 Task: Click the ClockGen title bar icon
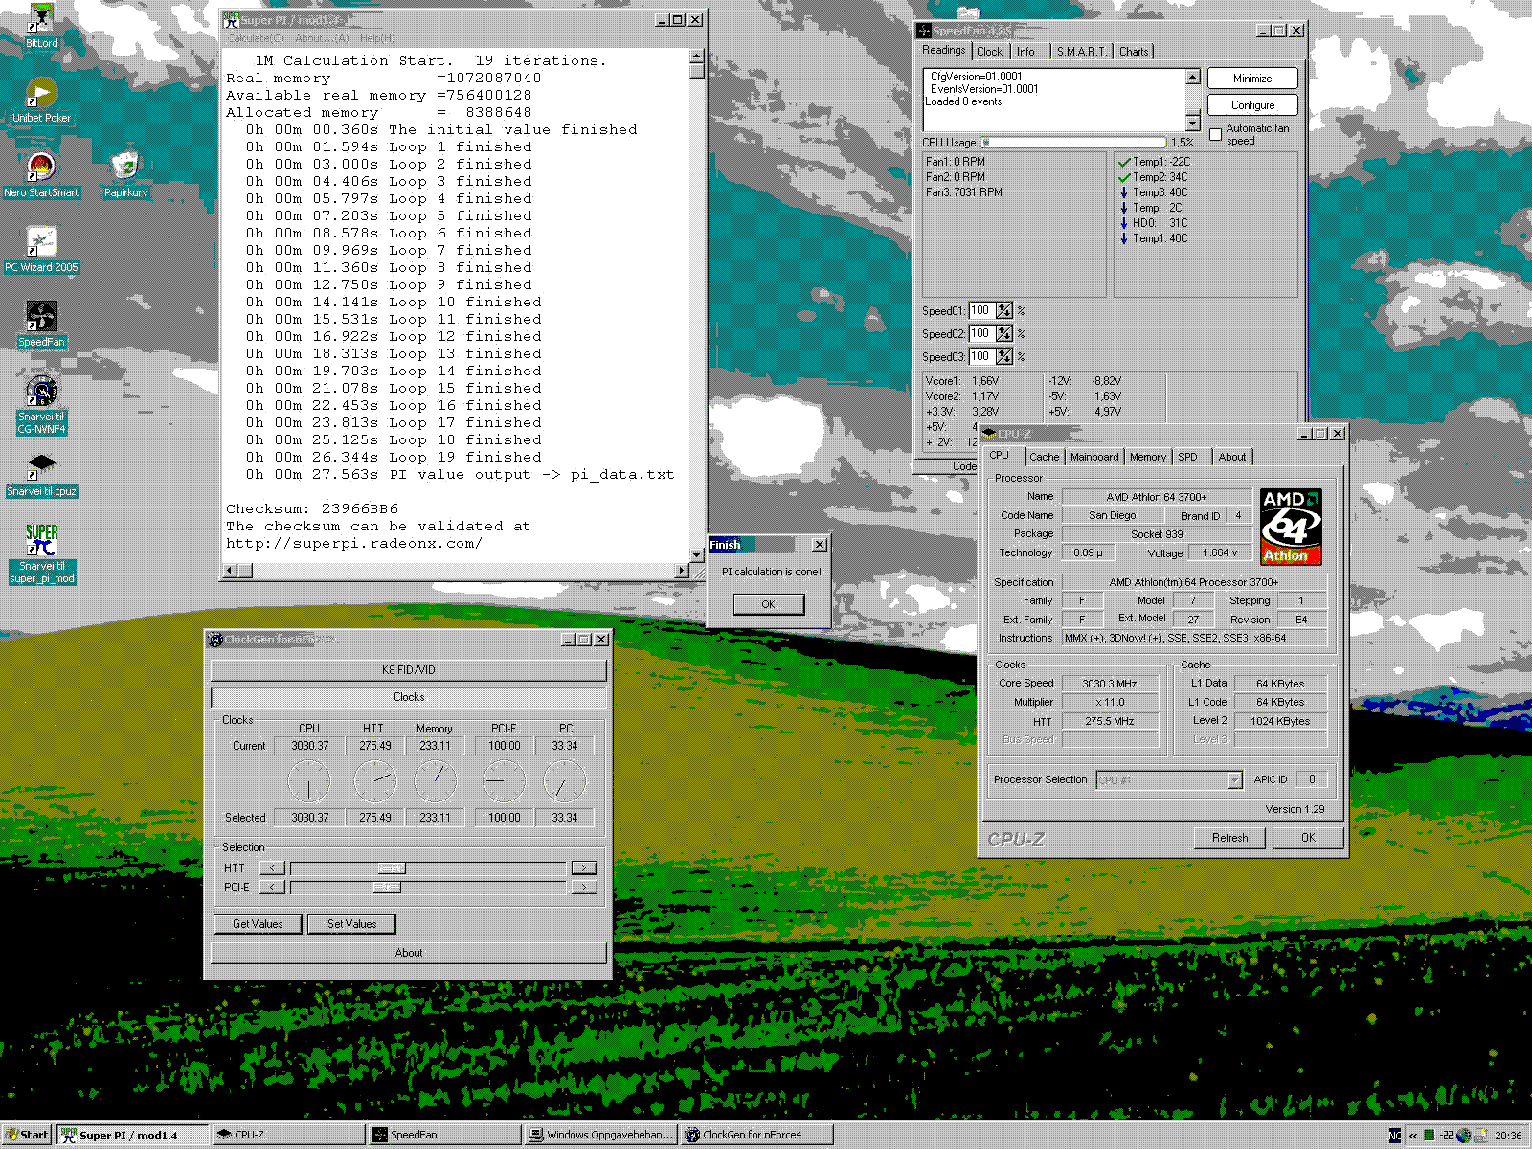pyautogui.click(x=215, y=640)
